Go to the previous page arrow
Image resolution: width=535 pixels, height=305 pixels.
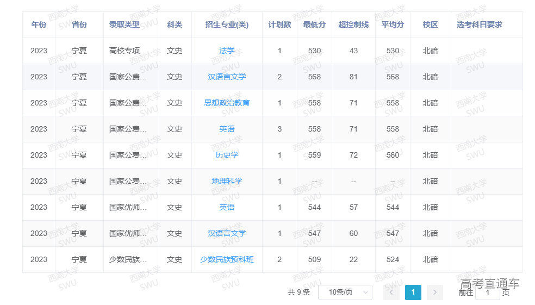[x=391, y=292]
